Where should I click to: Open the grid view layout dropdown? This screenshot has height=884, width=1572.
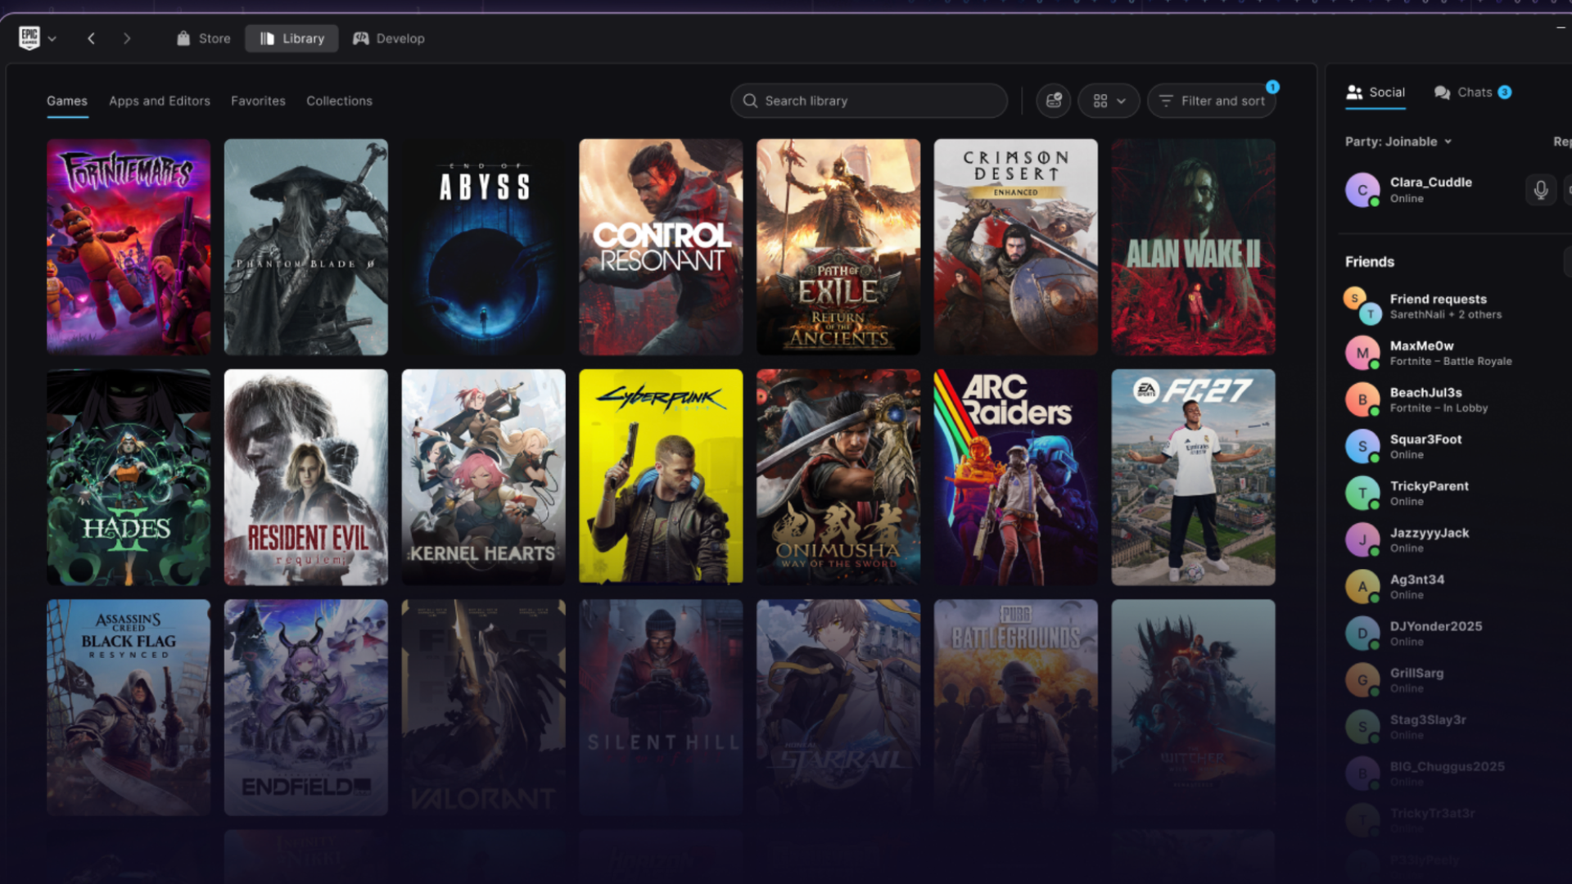tap(1109, 101)
